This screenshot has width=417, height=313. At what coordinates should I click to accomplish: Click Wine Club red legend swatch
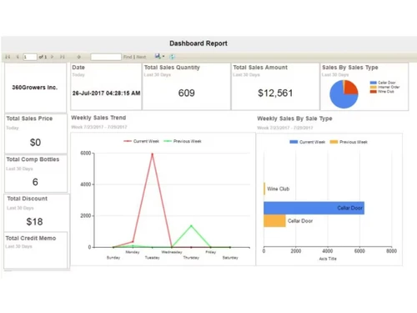click(x=373, y=92)
